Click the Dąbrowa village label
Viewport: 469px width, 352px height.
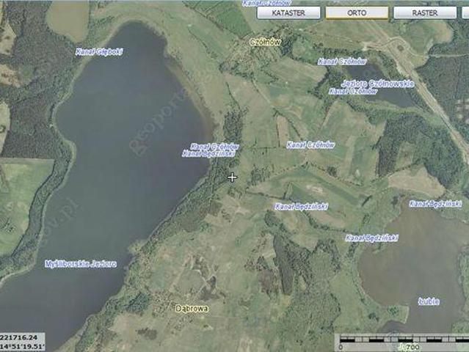[192, 308]
